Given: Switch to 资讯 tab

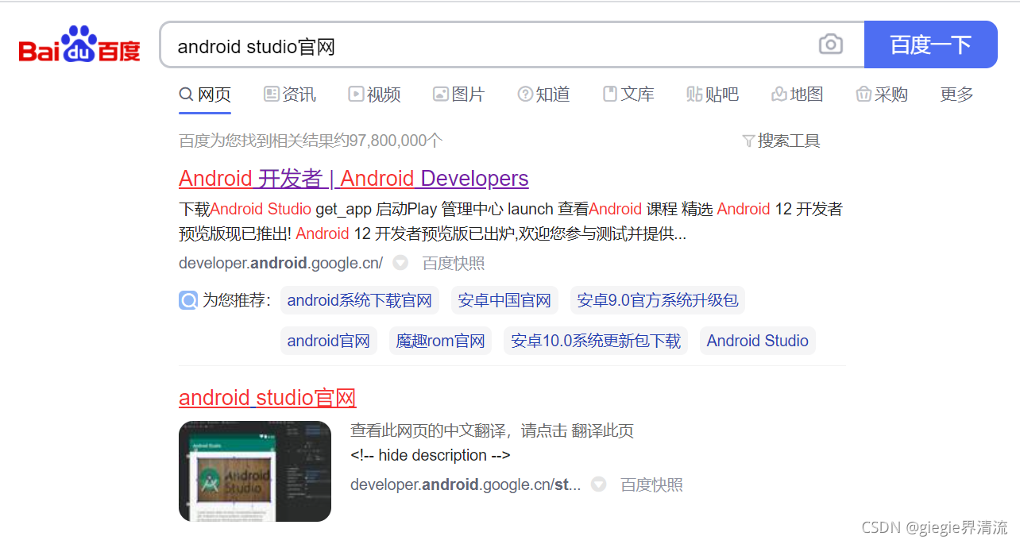Looking at the screenshot, I should [290, 95].
